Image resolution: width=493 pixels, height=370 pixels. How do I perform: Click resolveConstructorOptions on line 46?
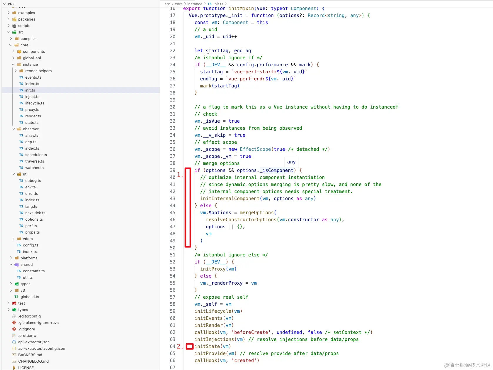coord(241,219)
